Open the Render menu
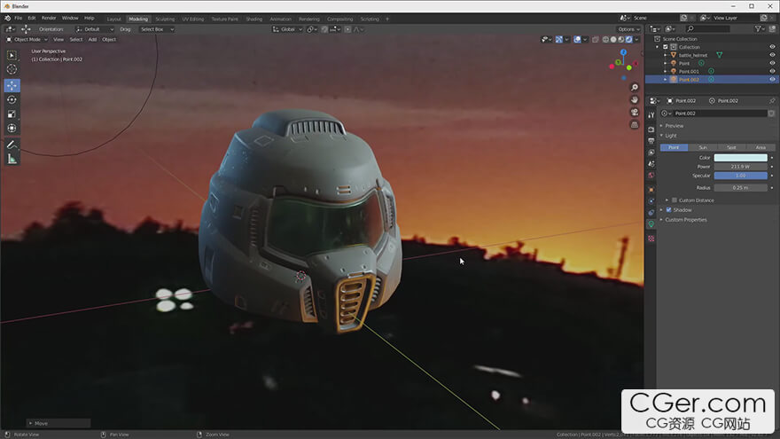The height and width of the screenshot is (439, 780). click(x=49, y=18)
